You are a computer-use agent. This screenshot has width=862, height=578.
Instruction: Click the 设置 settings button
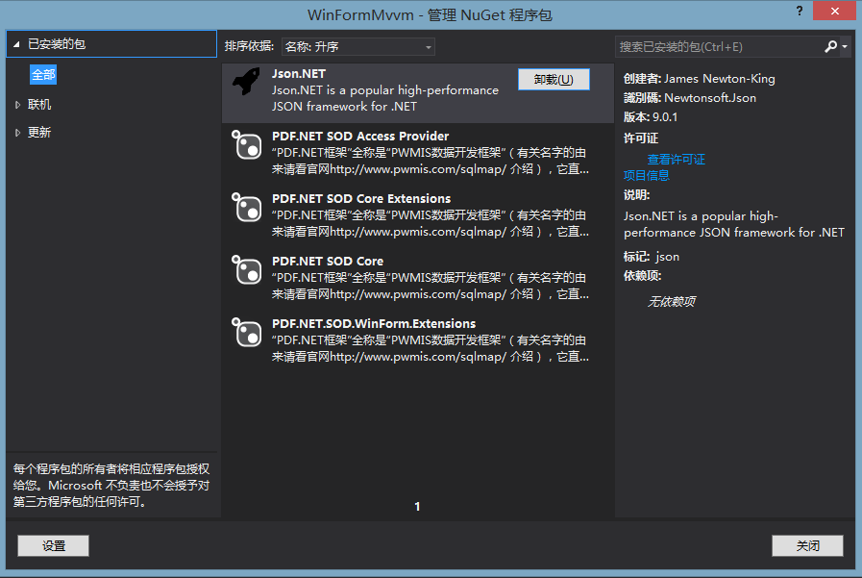coord(53,545)
